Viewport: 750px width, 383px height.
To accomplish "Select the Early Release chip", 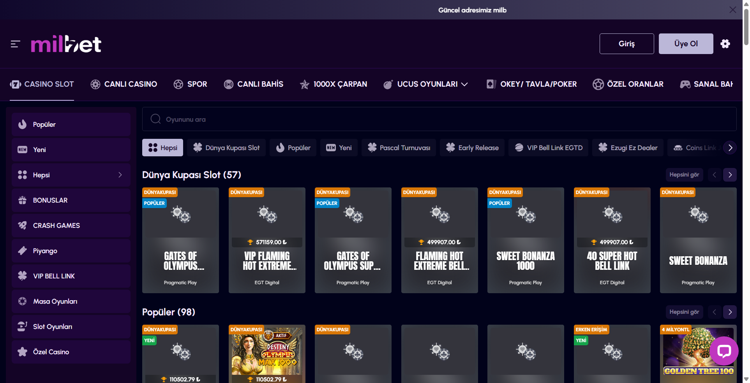I will click(472, 148).
